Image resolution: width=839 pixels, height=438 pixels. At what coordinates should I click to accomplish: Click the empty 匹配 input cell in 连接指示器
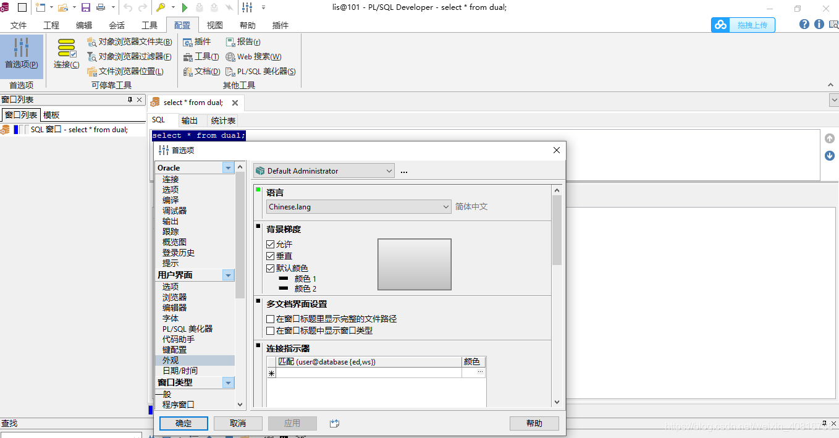(x=369, y=373)
